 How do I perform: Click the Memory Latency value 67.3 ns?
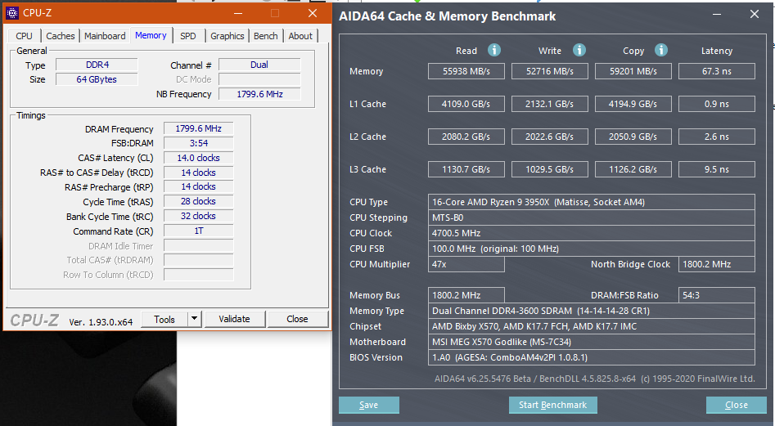coord(717,71)
